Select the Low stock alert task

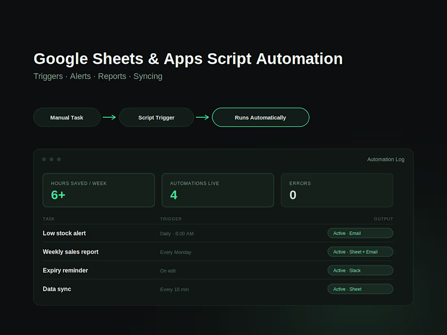pos(64,233)
